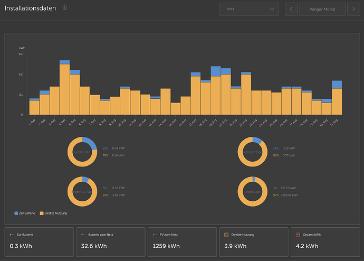Click the x-axis label 12. Aug
364x261 pixels.
[142, 123]
